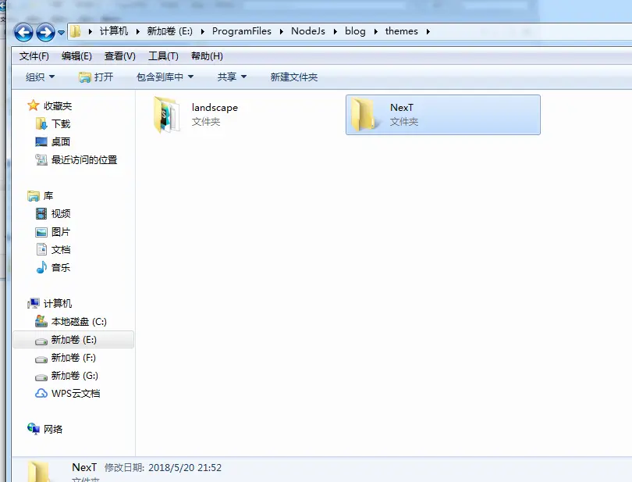Image resolution: width=632 pixels, height=482 pixels.
Task: Click the blog breadcrumb segment
Action: 355,31
